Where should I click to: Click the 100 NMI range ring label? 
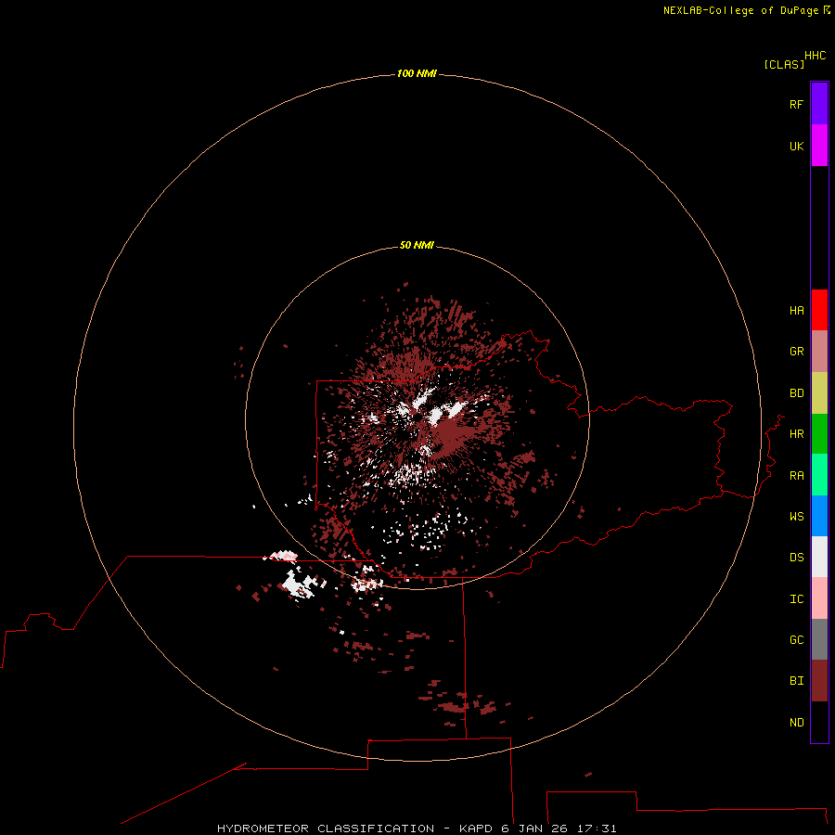coord(417,73)
